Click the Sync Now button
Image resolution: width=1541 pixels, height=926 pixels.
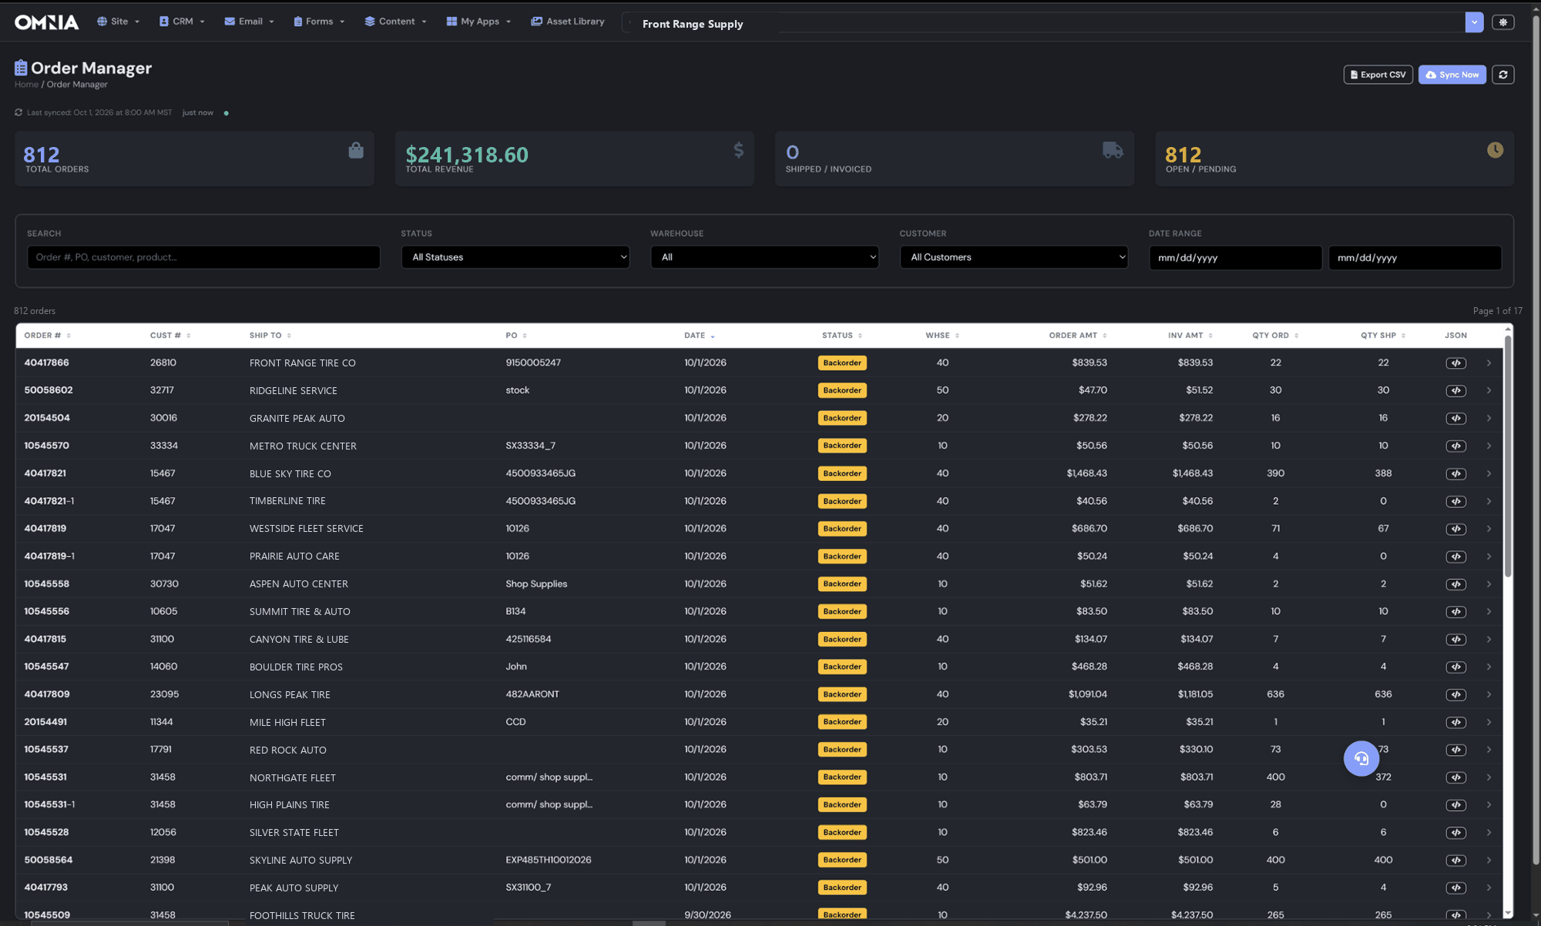click(1452, 75)
